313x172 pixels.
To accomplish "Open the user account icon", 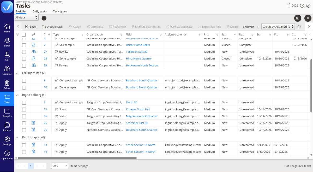I will pyautogui.click(x=308, y=5).
